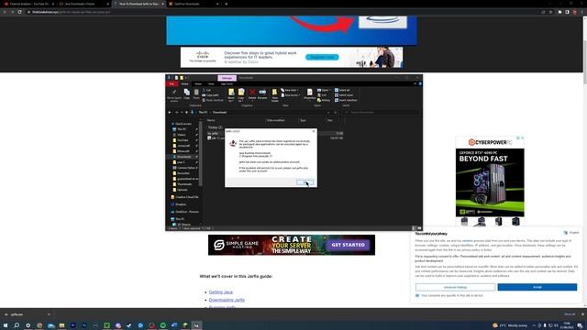Click Register now in the Cisco ad
Viewport: 587px width, 330px height.
322,57
